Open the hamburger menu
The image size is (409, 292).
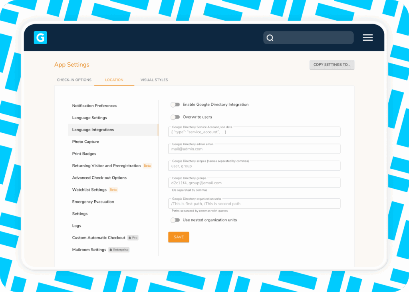pyautogui.click(x=367, y=37)
